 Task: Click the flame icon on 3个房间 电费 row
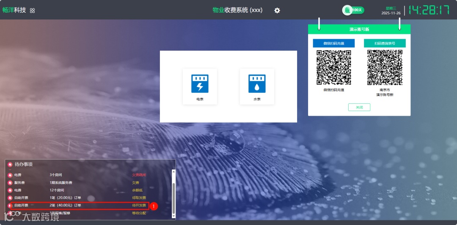coord(10,175)
